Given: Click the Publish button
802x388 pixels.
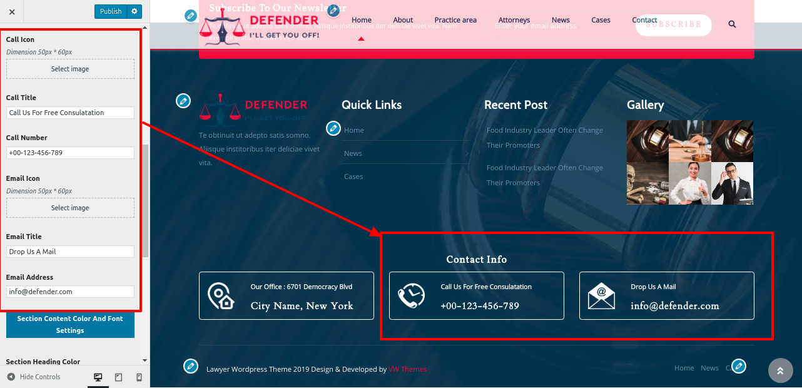Looking at the screenshot, I should pyautogui.click(x=111, y=11).
